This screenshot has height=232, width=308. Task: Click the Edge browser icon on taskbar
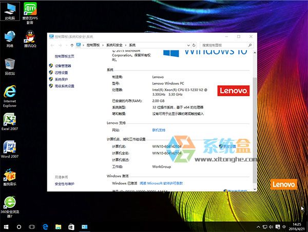(x=45, y=226)
